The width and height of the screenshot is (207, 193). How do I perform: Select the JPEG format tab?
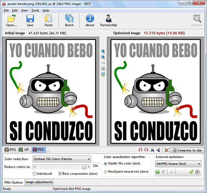10,150
